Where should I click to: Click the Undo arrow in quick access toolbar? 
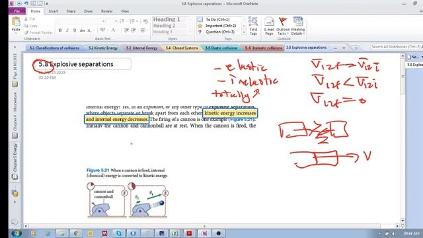click(26, 3)
